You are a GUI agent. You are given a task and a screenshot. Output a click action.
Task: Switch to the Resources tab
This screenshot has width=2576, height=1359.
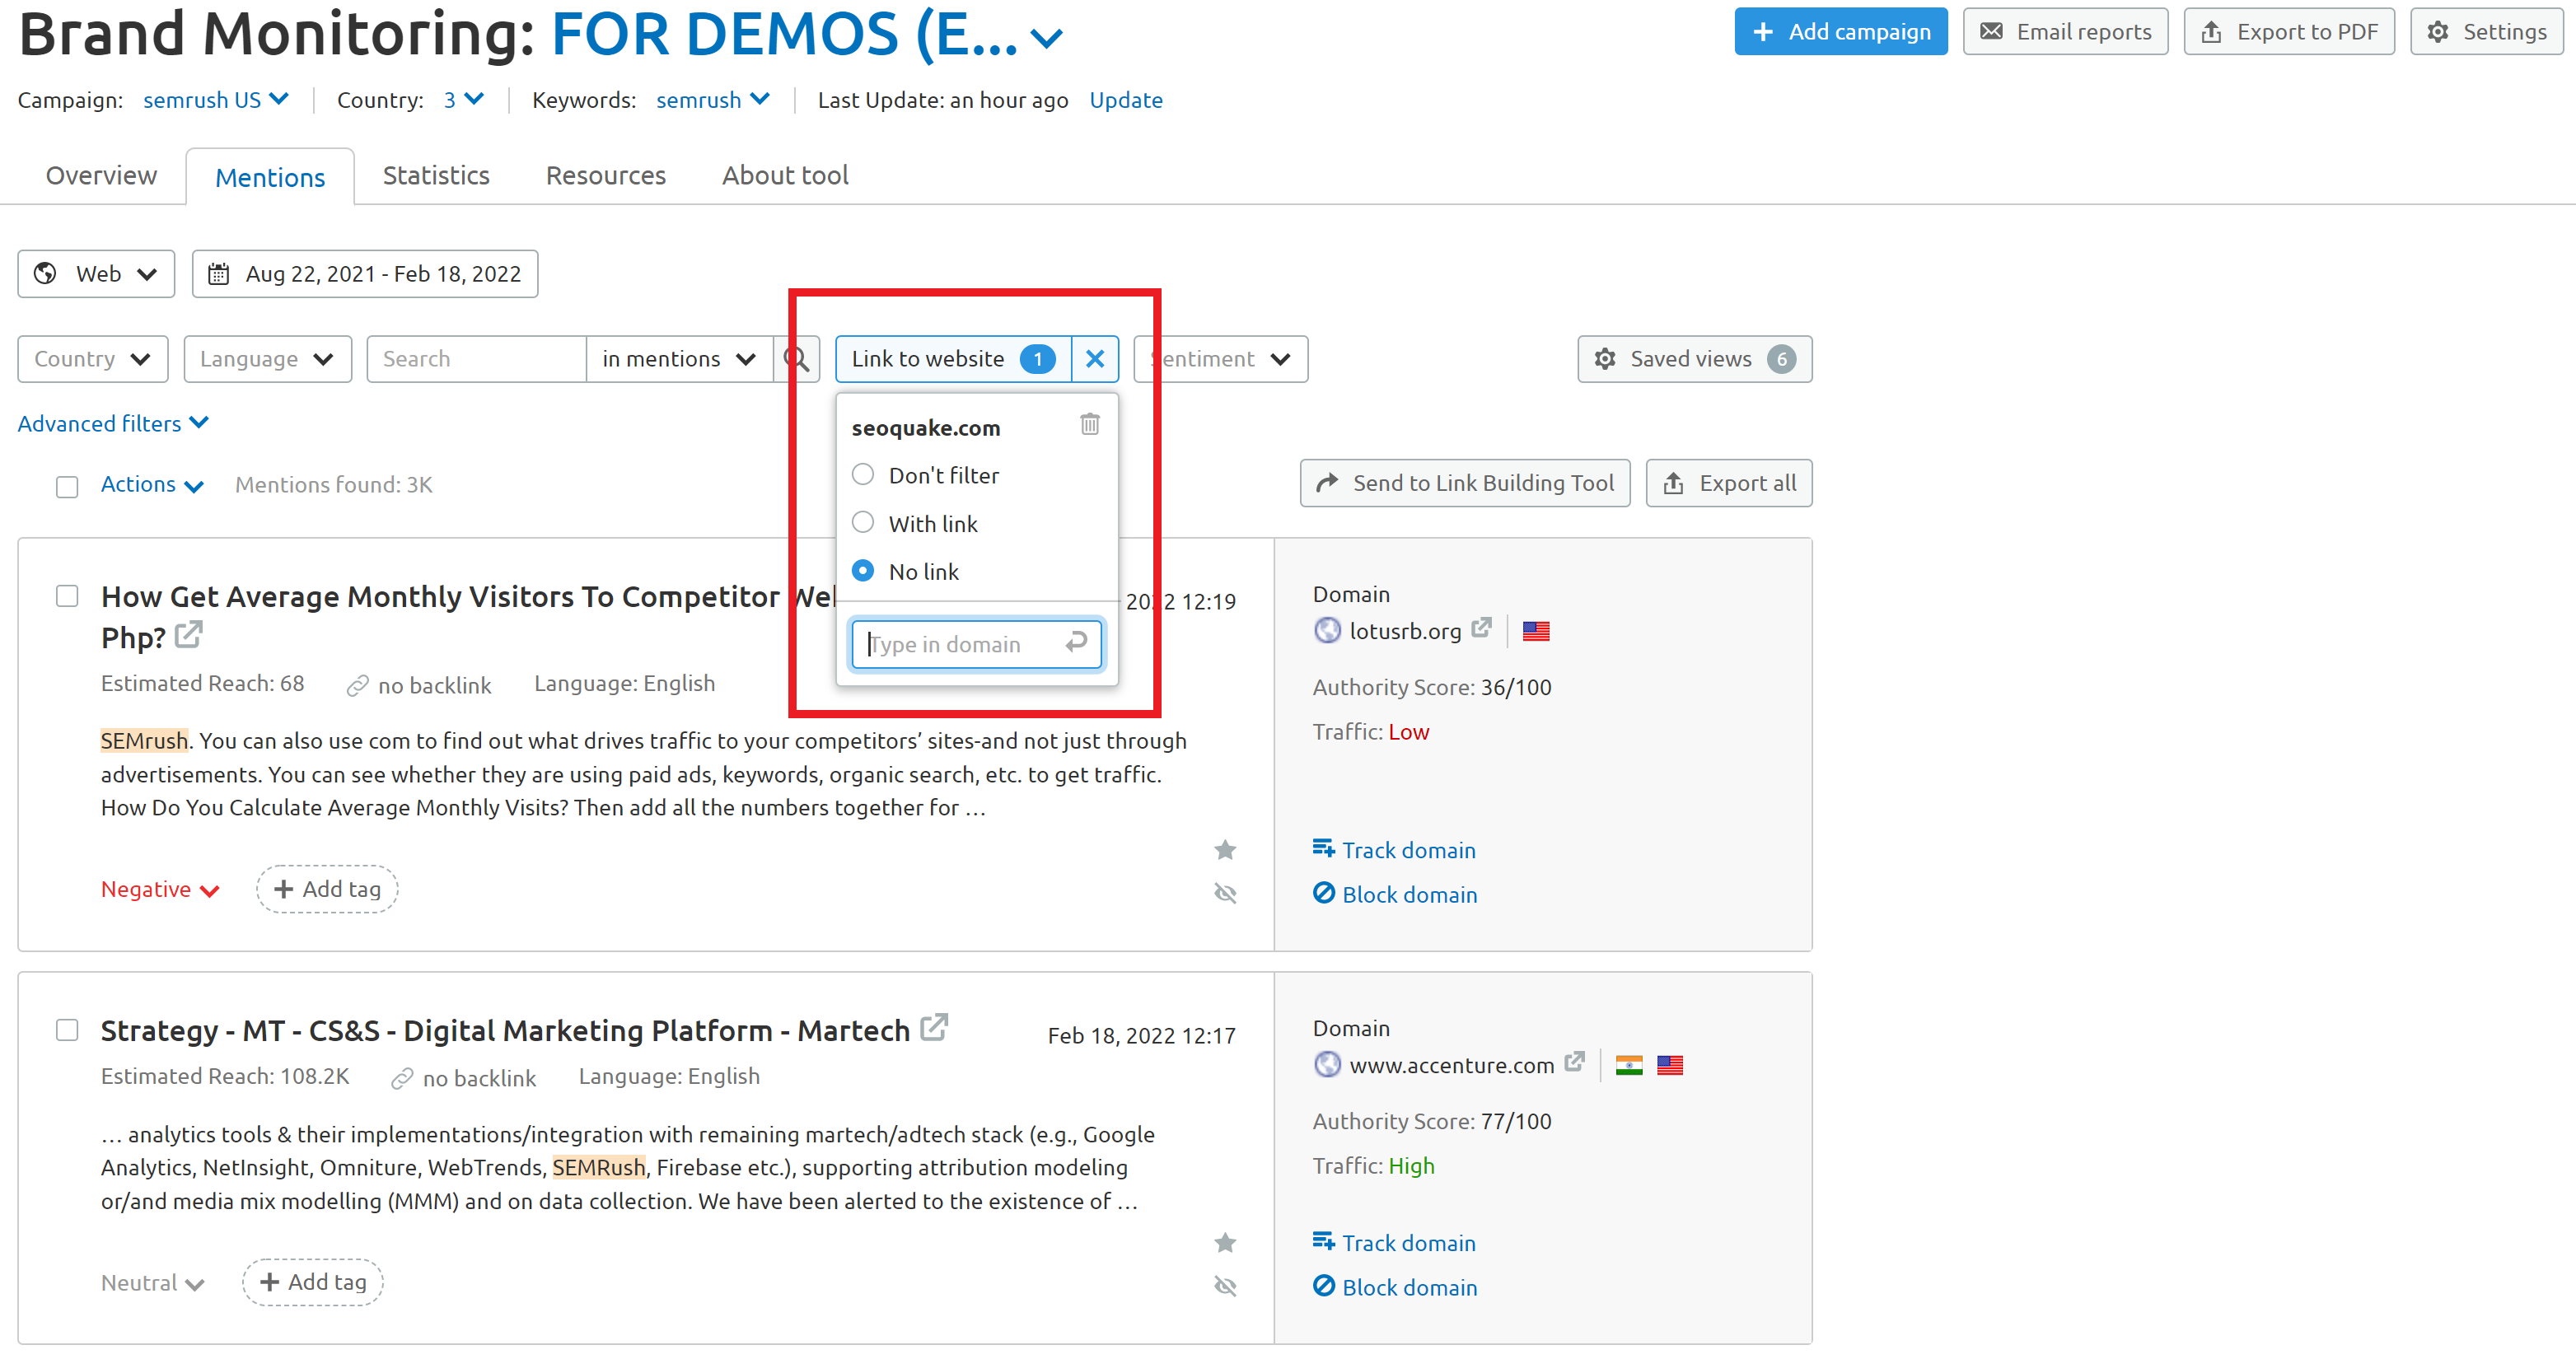(606, 175)
